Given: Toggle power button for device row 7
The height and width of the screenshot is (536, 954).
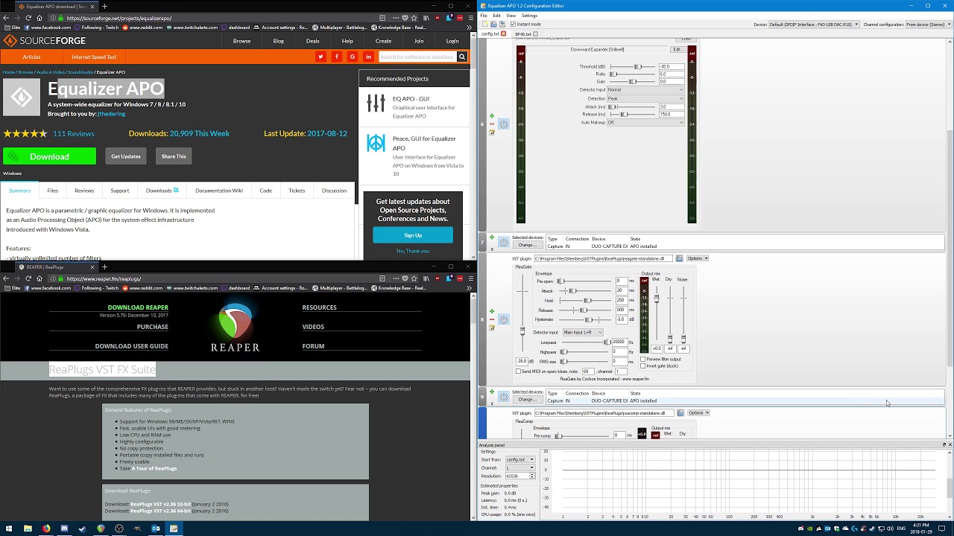Looking at the screenshot, I should coord(504,242).
